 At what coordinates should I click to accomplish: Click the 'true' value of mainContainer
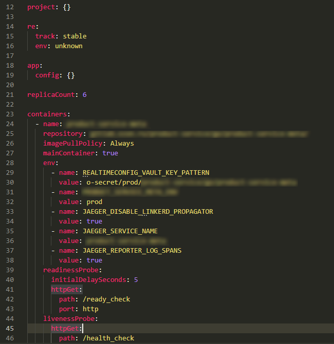pyautogui.click(x=110, y=153)
